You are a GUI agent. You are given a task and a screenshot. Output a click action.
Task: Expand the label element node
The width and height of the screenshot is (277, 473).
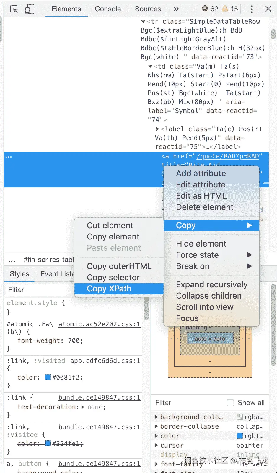[x=157, y=129]
